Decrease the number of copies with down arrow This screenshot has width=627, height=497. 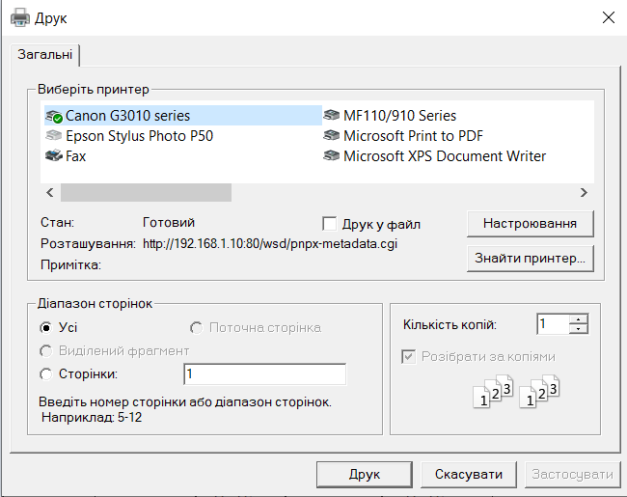click(x=579, y=329)
